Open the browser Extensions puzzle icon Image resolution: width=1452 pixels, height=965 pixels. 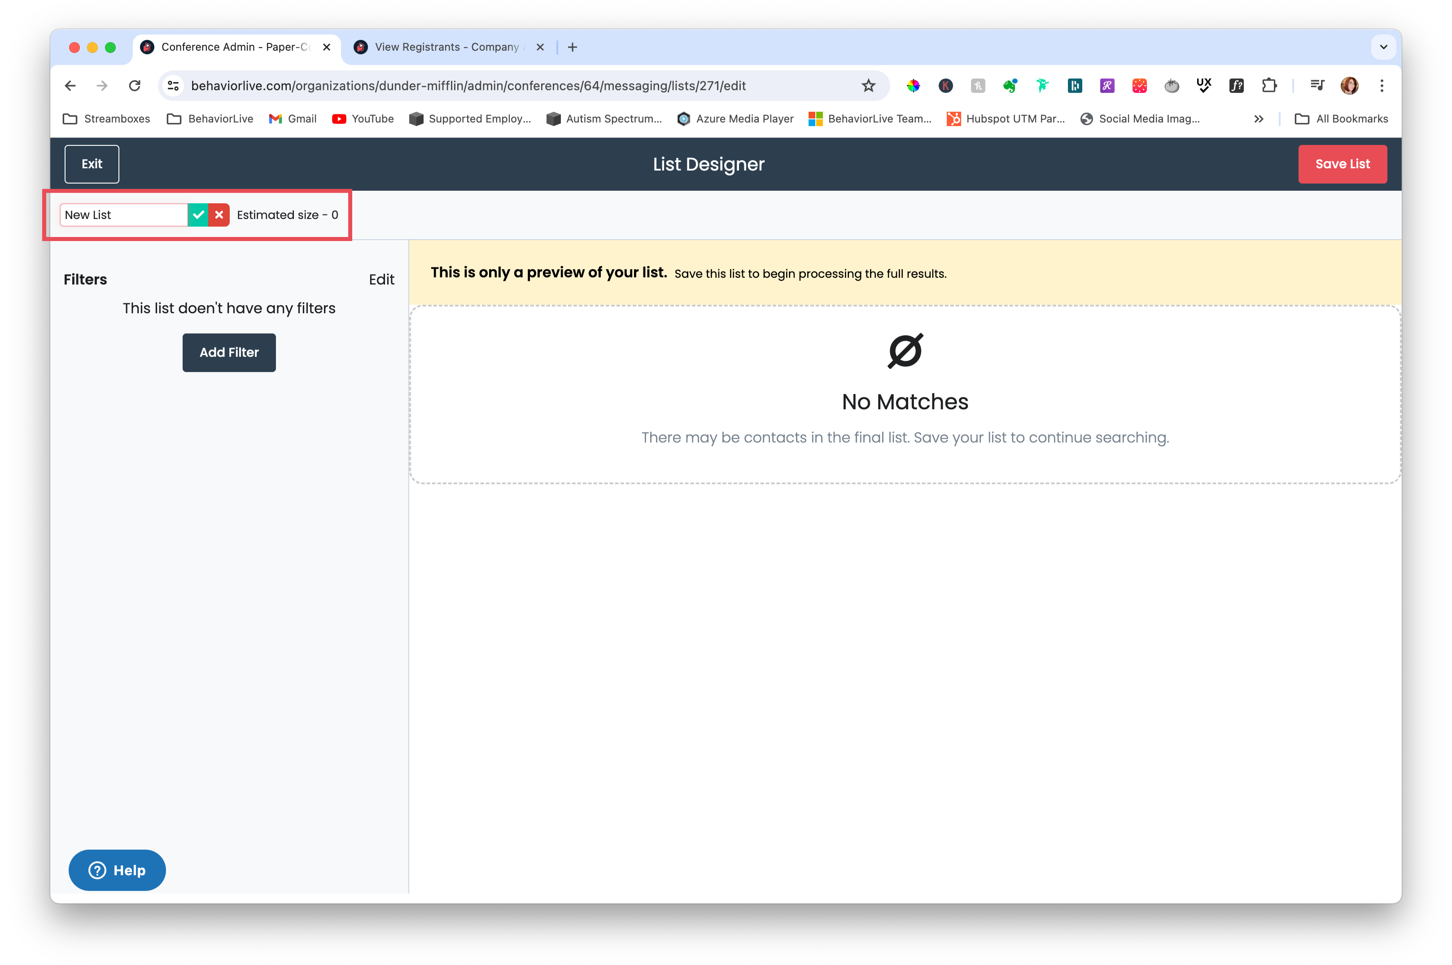(1268, 86)
